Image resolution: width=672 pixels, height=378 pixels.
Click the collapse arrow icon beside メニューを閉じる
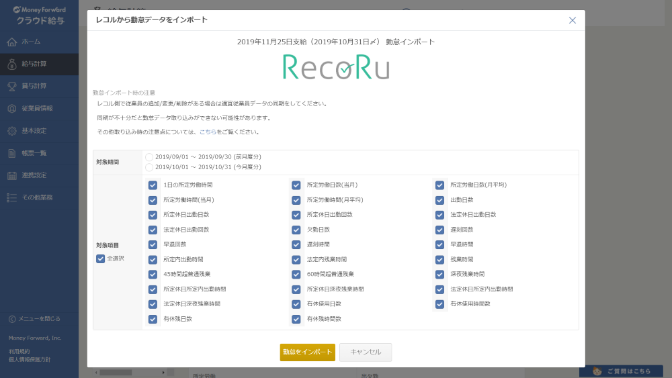coord(12,319)
